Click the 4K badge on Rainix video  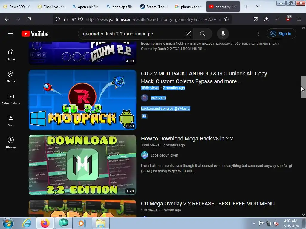click(144, 116)
